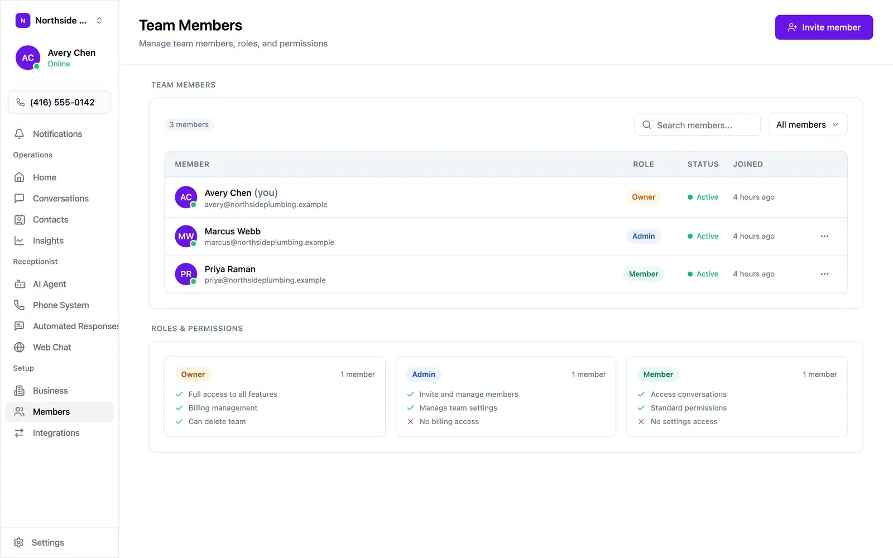Click the Admin badge in Roles & Permissions
Screen dimensions: 893x558
coord(424,374)
